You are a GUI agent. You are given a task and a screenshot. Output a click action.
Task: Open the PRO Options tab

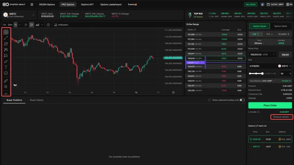[x=68, y=4]
